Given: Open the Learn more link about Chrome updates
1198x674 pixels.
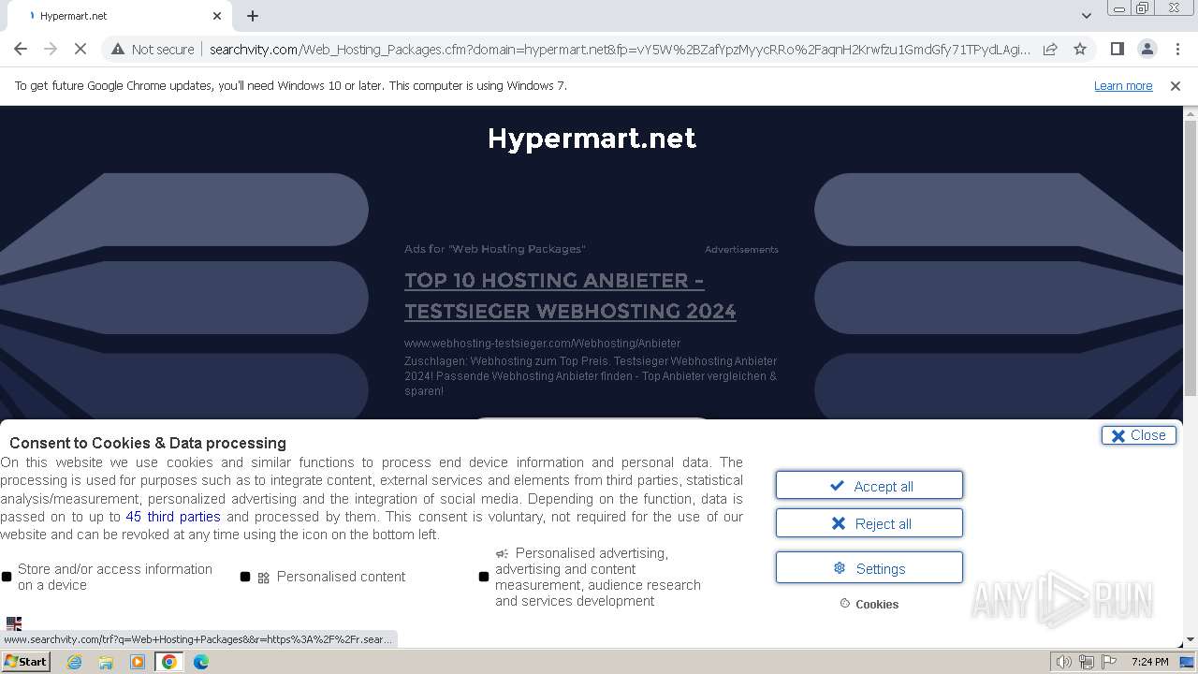Looking at the screenshot, I should pos(1123,85).
